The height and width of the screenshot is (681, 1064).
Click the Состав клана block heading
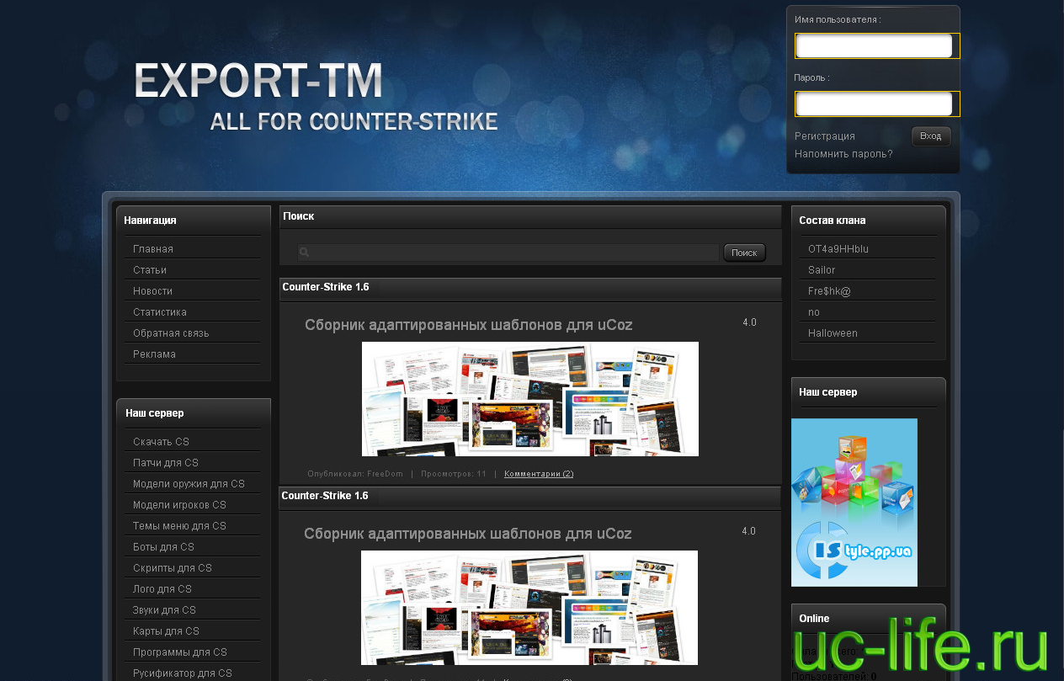point(833,221)
